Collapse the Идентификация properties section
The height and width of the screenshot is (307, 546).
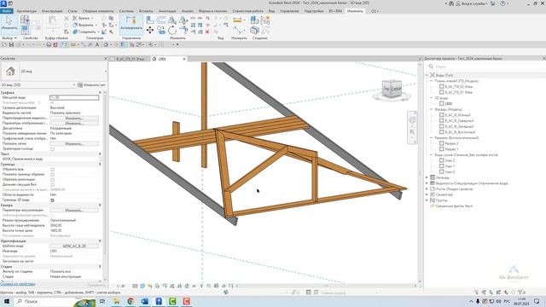[x=100, y=240]
